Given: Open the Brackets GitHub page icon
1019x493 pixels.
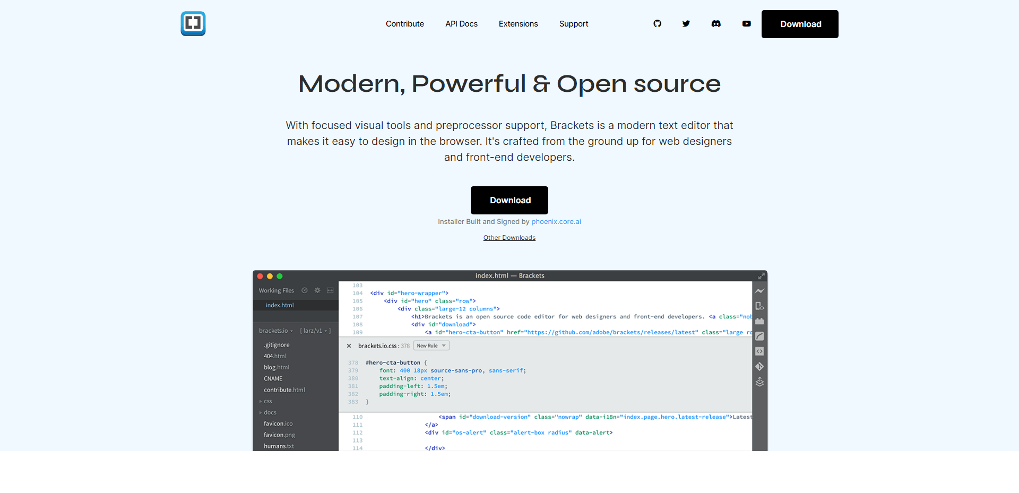Looking at the screenshot, I should pyautogui.click(x=658, y=24).
